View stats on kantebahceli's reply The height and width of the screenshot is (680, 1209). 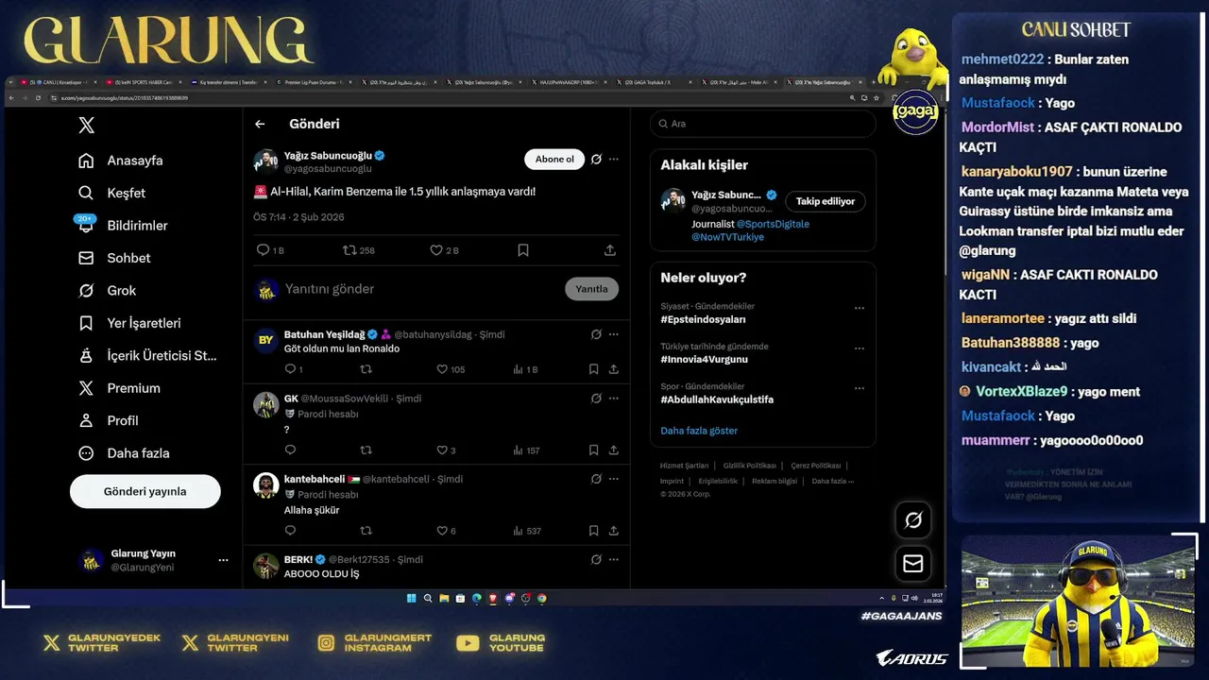coord(527,531)
